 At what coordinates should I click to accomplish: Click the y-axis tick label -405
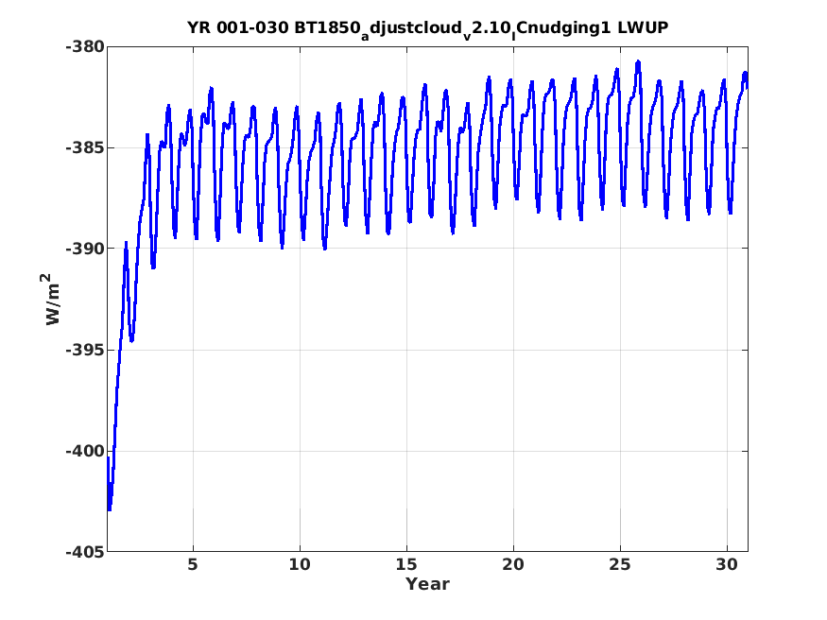tap(84, 552)
